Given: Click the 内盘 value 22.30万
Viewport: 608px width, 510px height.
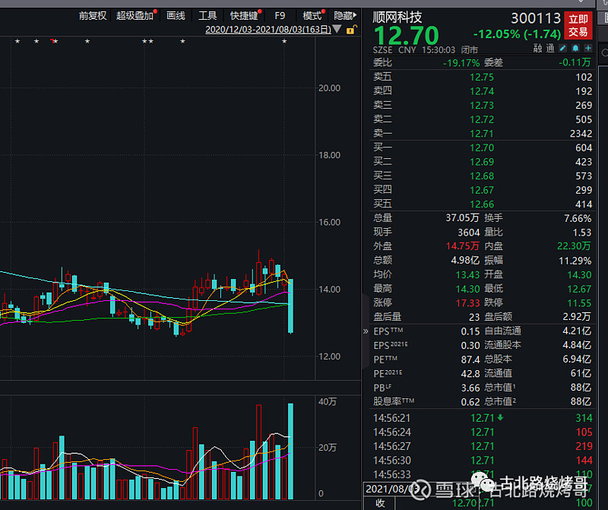Looking at the screenshot, I should click(x=574, y=246).
